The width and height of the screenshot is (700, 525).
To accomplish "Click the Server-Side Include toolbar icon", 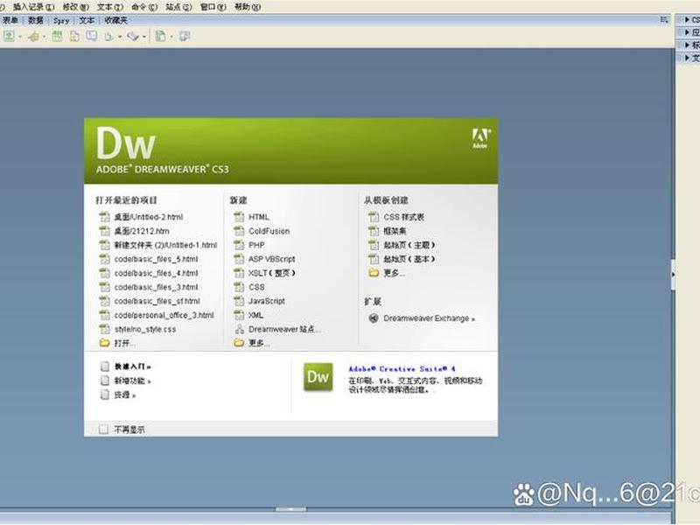I will point(74,37).
